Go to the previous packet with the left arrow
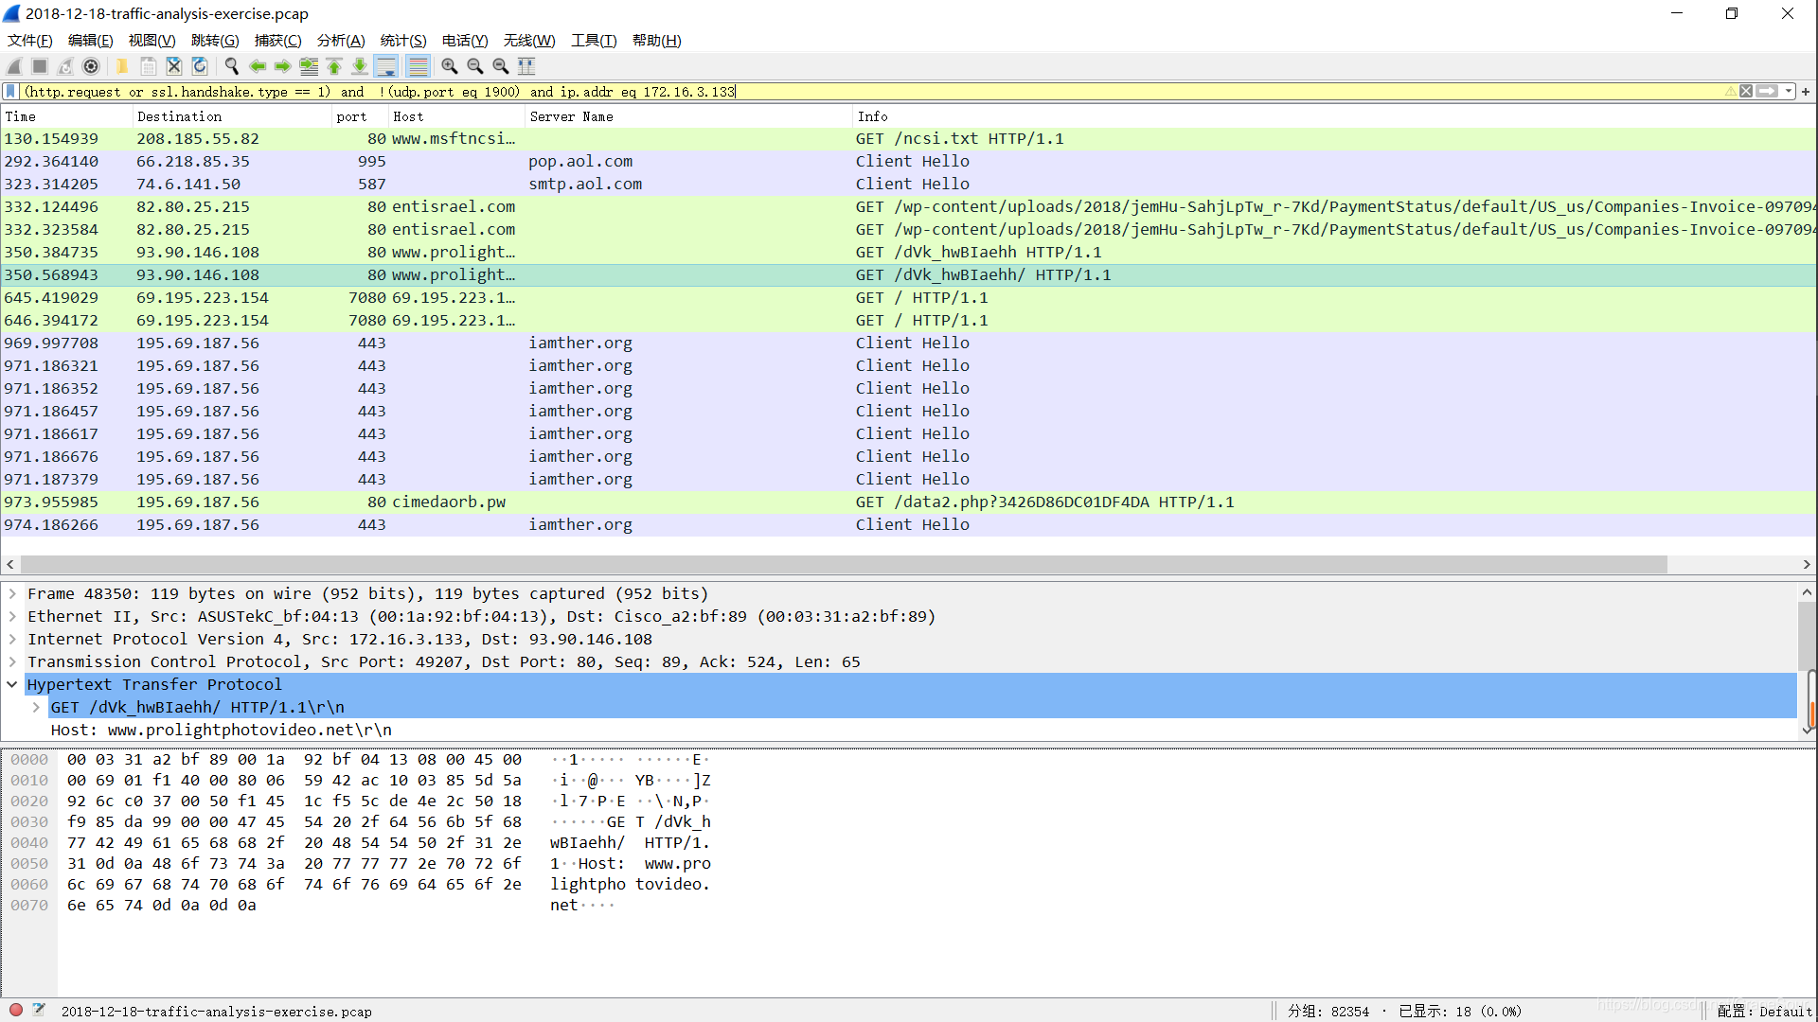Screen dimensions: 1818x1022 tap(257, 66)
